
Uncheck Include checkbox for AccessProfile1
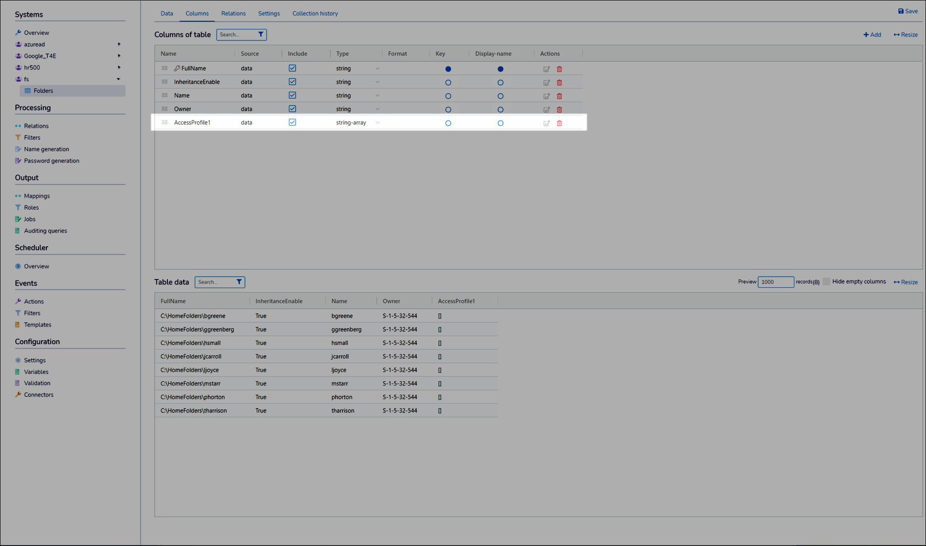(292, 122)
